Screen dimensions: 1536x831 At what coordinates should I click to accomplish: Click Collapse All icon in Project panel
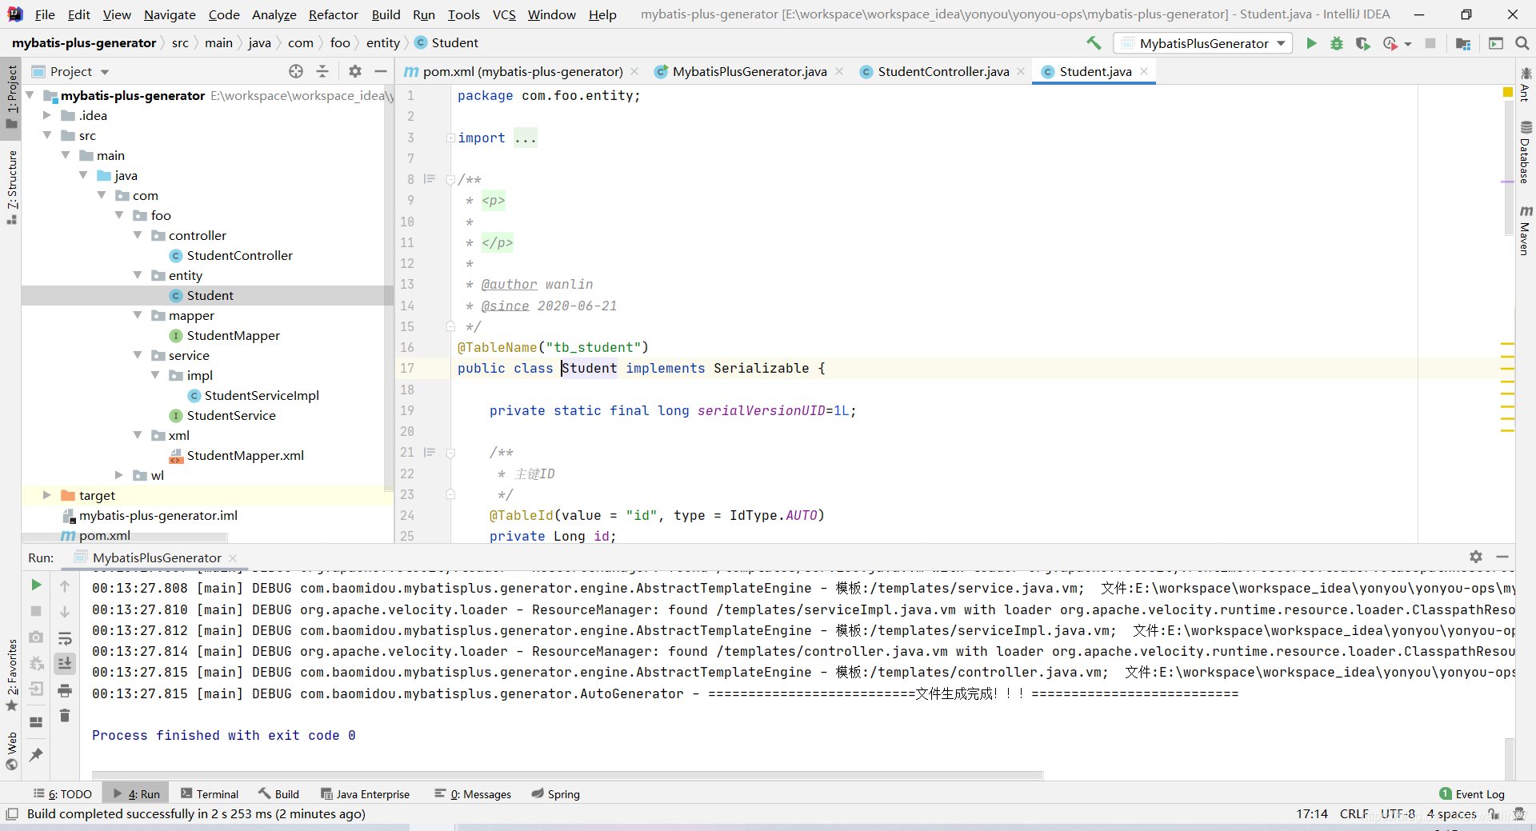click(x=322, y=71)
